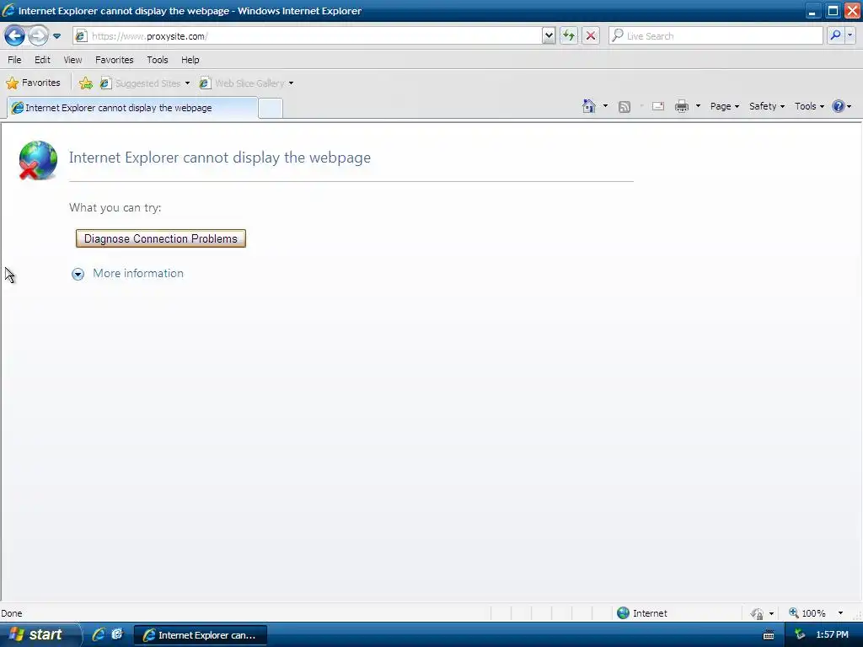Screen dimensions: 863x647
Task: Click the Internet security zone indicator
Action: point(641,613)
